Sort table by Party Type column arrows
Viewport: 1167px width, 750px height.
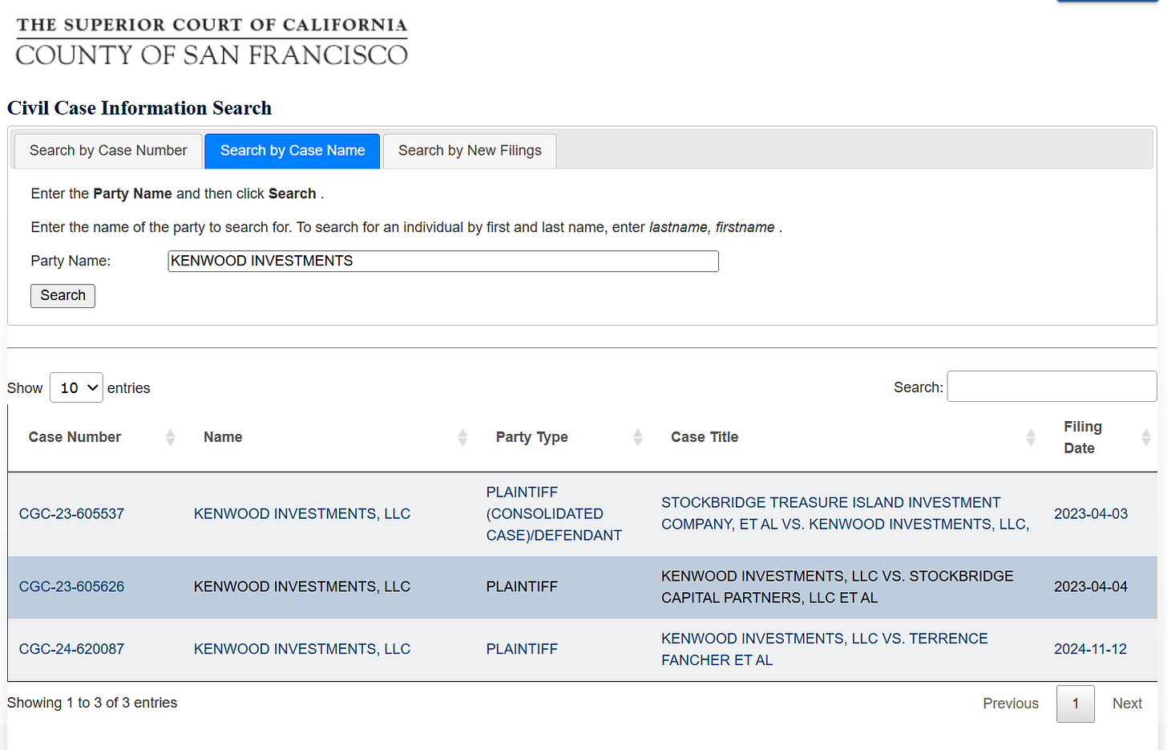[638, 437]
